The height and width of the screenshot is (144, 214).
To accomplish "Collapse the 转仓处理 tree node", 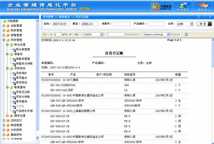I will 7,45.
